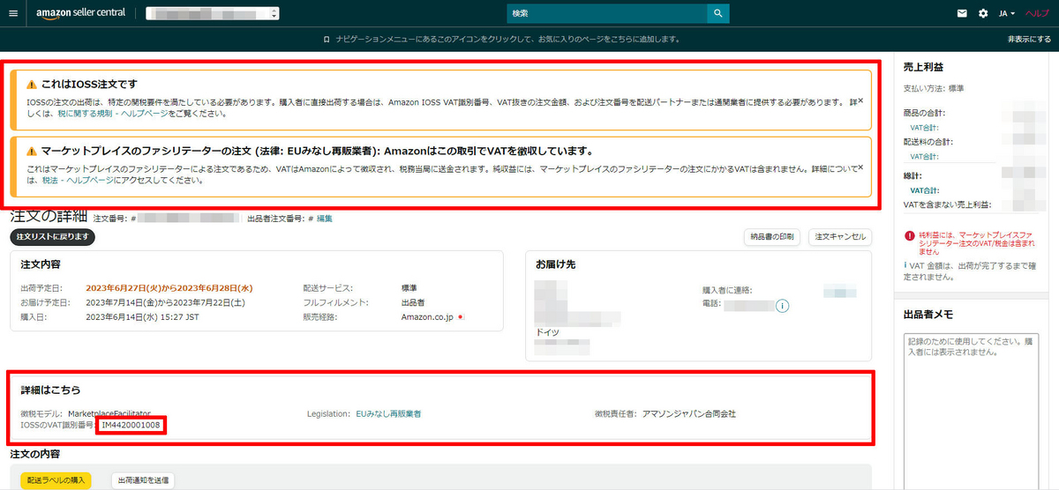This screenshot has height=490, width=1059.
Task: Click the 配送ラベルの購入 button
Action: (56, 480)
